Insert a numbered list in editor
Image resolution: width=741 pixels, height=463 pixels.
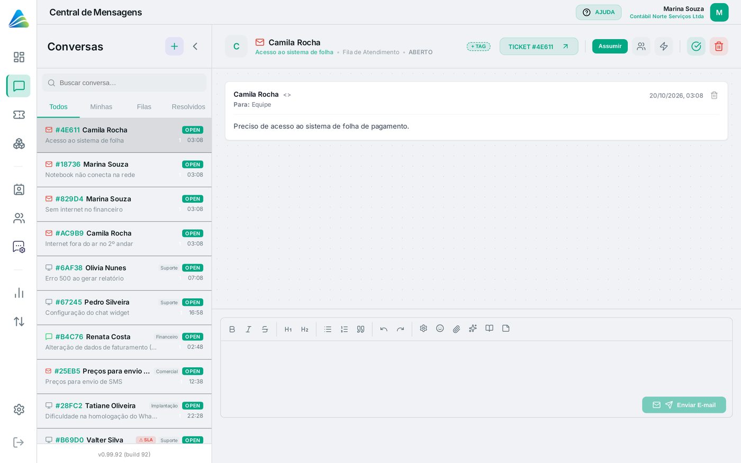[x=344, y=329]
